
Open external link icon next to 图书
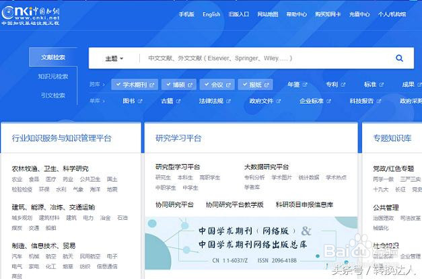coord(140,102)
